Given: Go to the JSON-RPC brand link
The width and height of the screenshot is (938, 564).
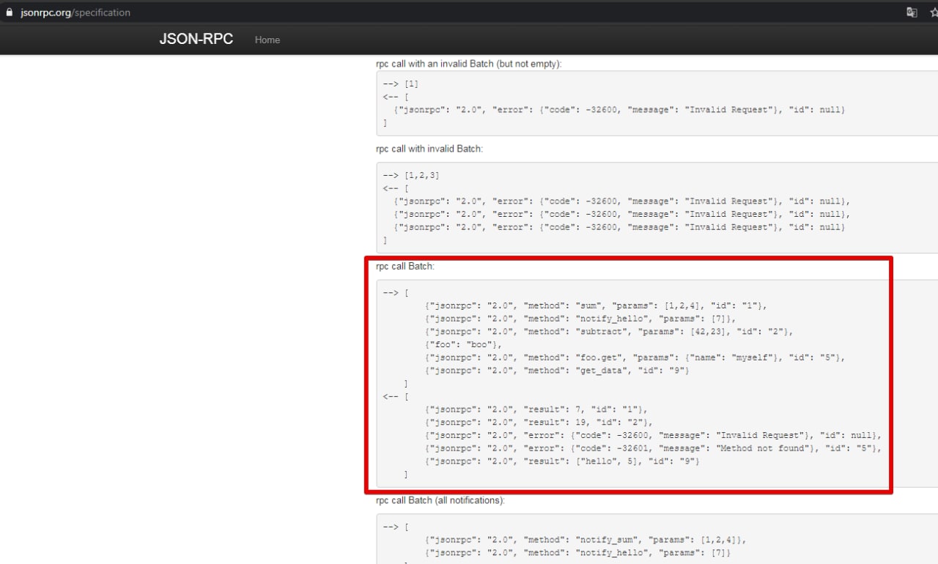Looking at the screenshot, I should [x=196, y=40].
